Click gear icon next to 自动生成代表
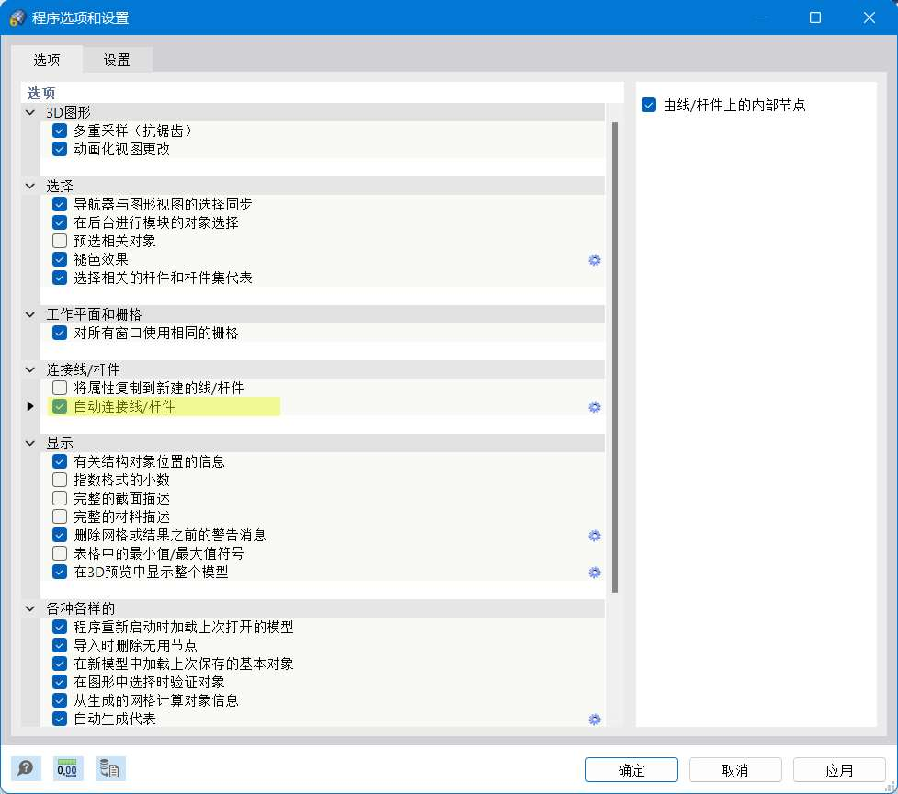Image resolution: width=898 pixels, height=794 pixels. 594,720
